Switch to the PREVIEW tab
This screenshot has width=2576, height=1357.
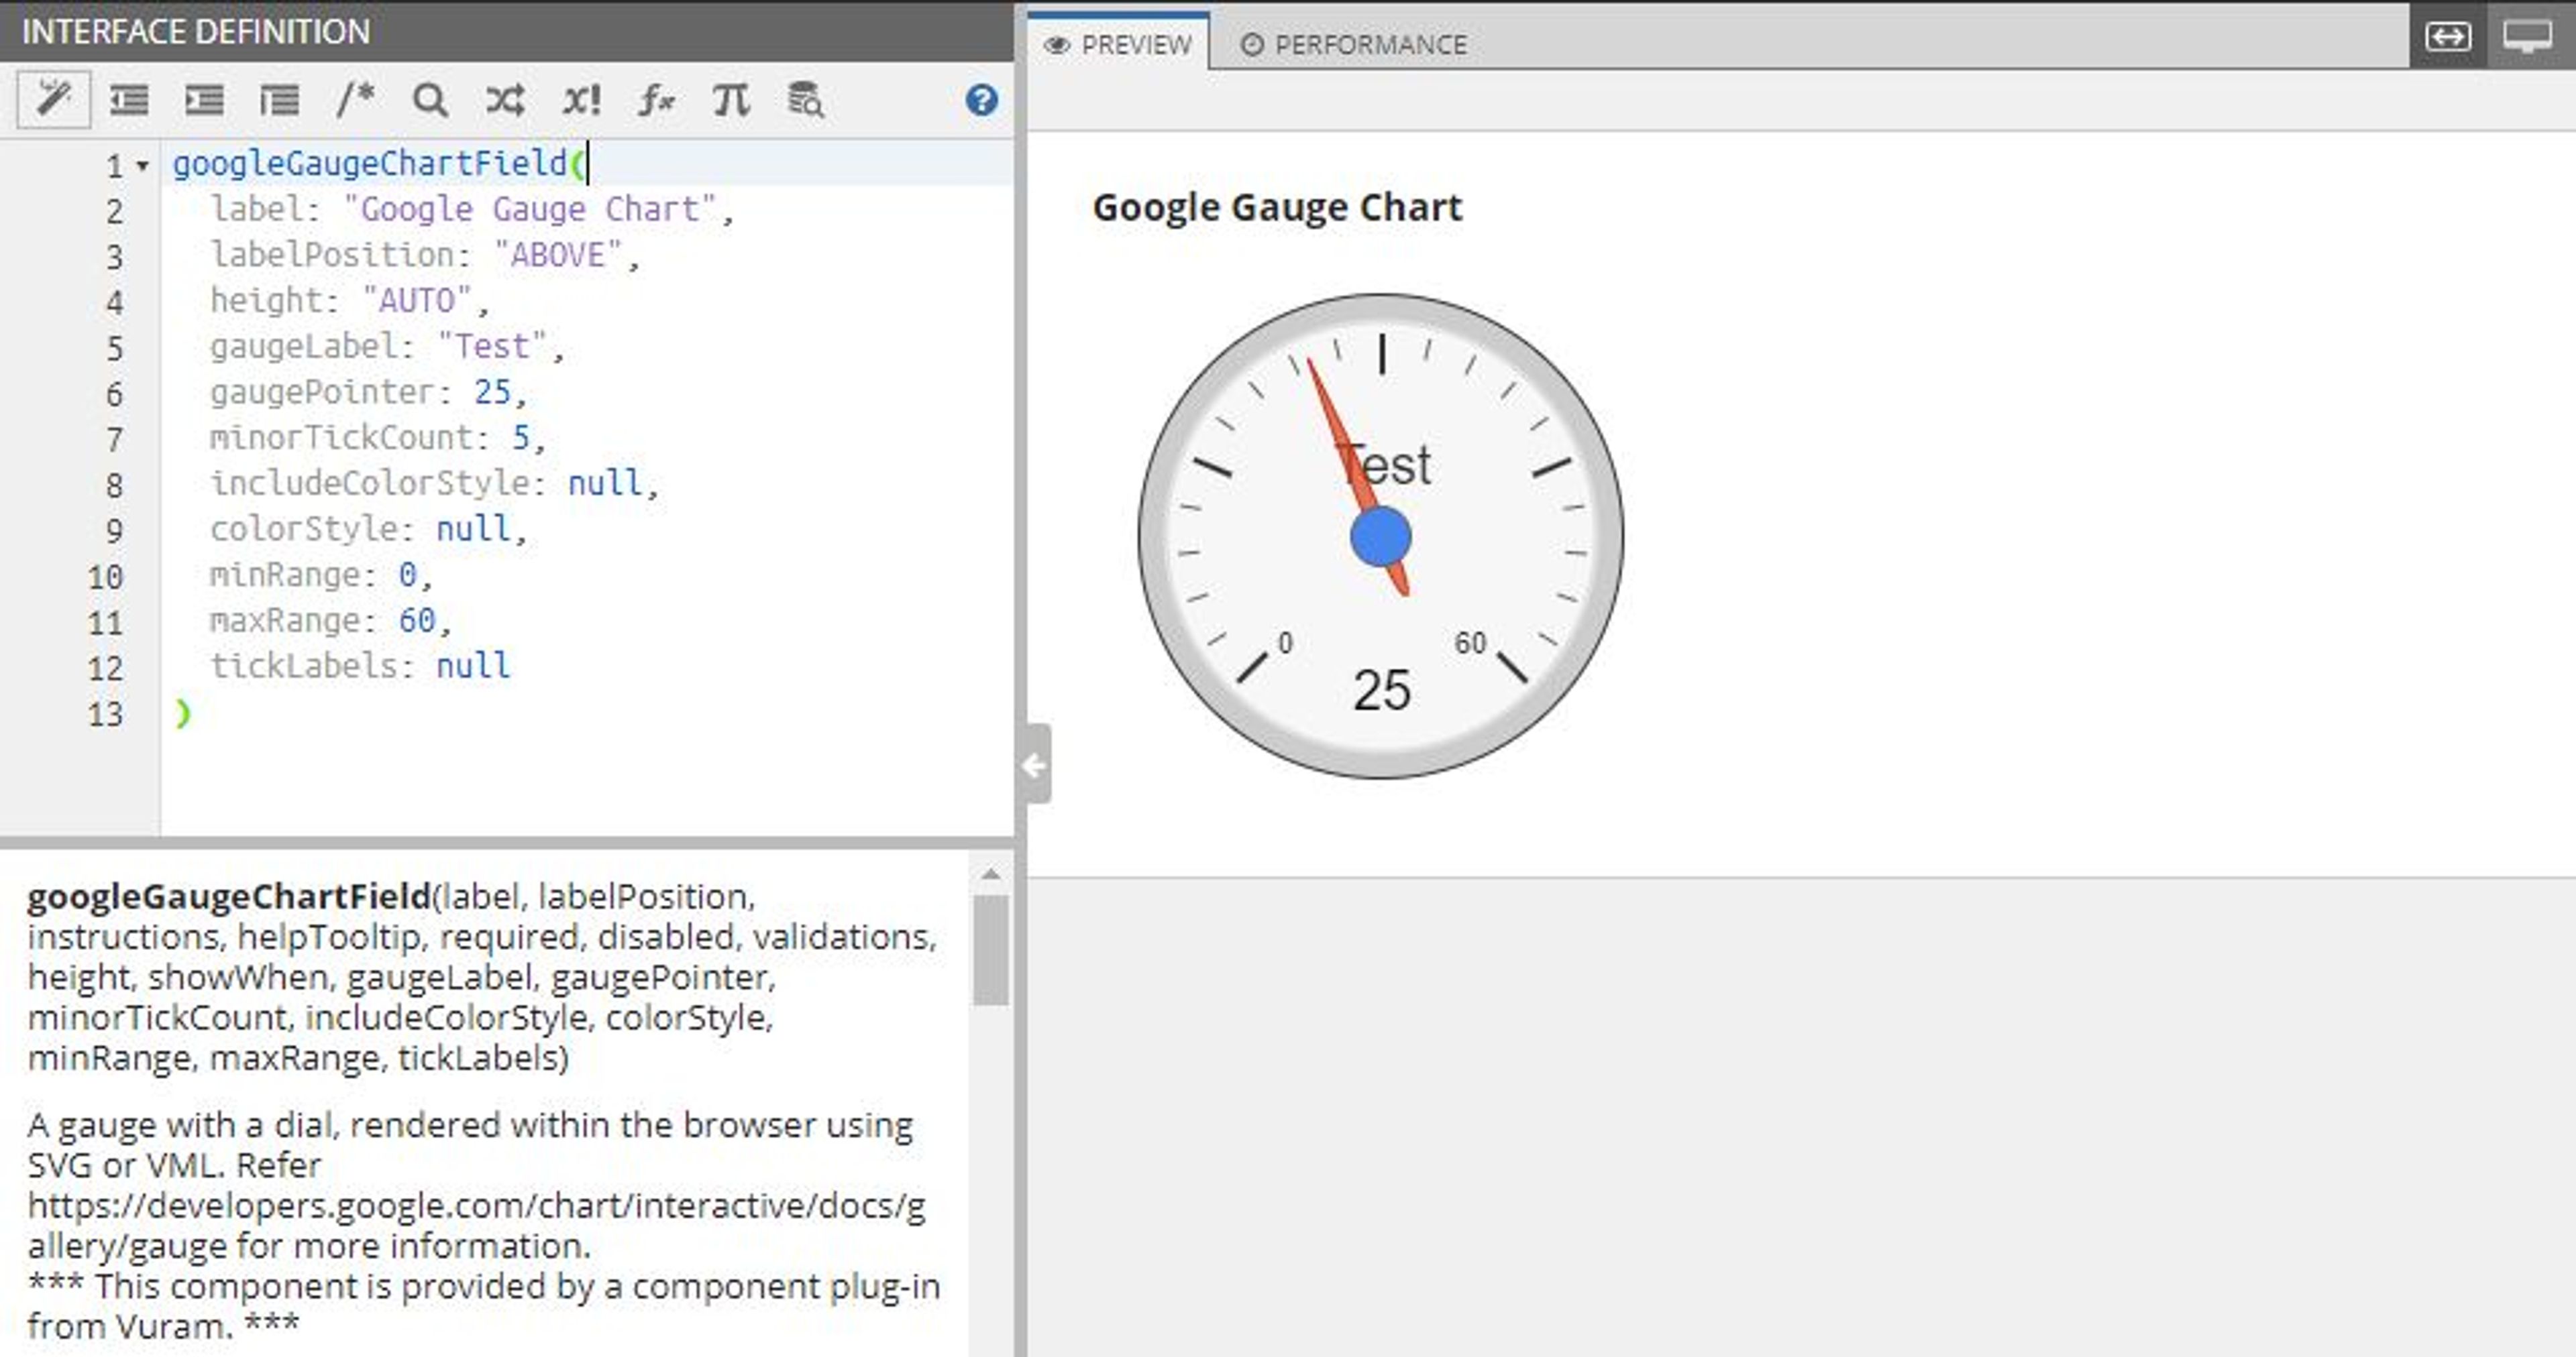click(1118, 44)
